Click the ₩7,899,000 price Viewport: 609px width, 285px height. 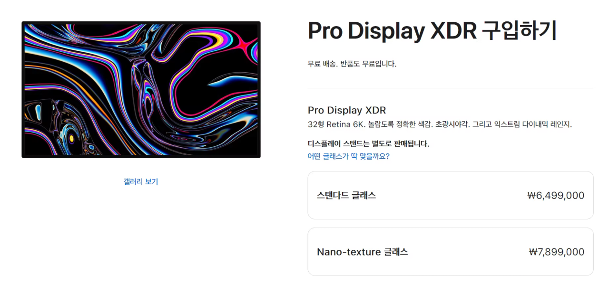556,252
